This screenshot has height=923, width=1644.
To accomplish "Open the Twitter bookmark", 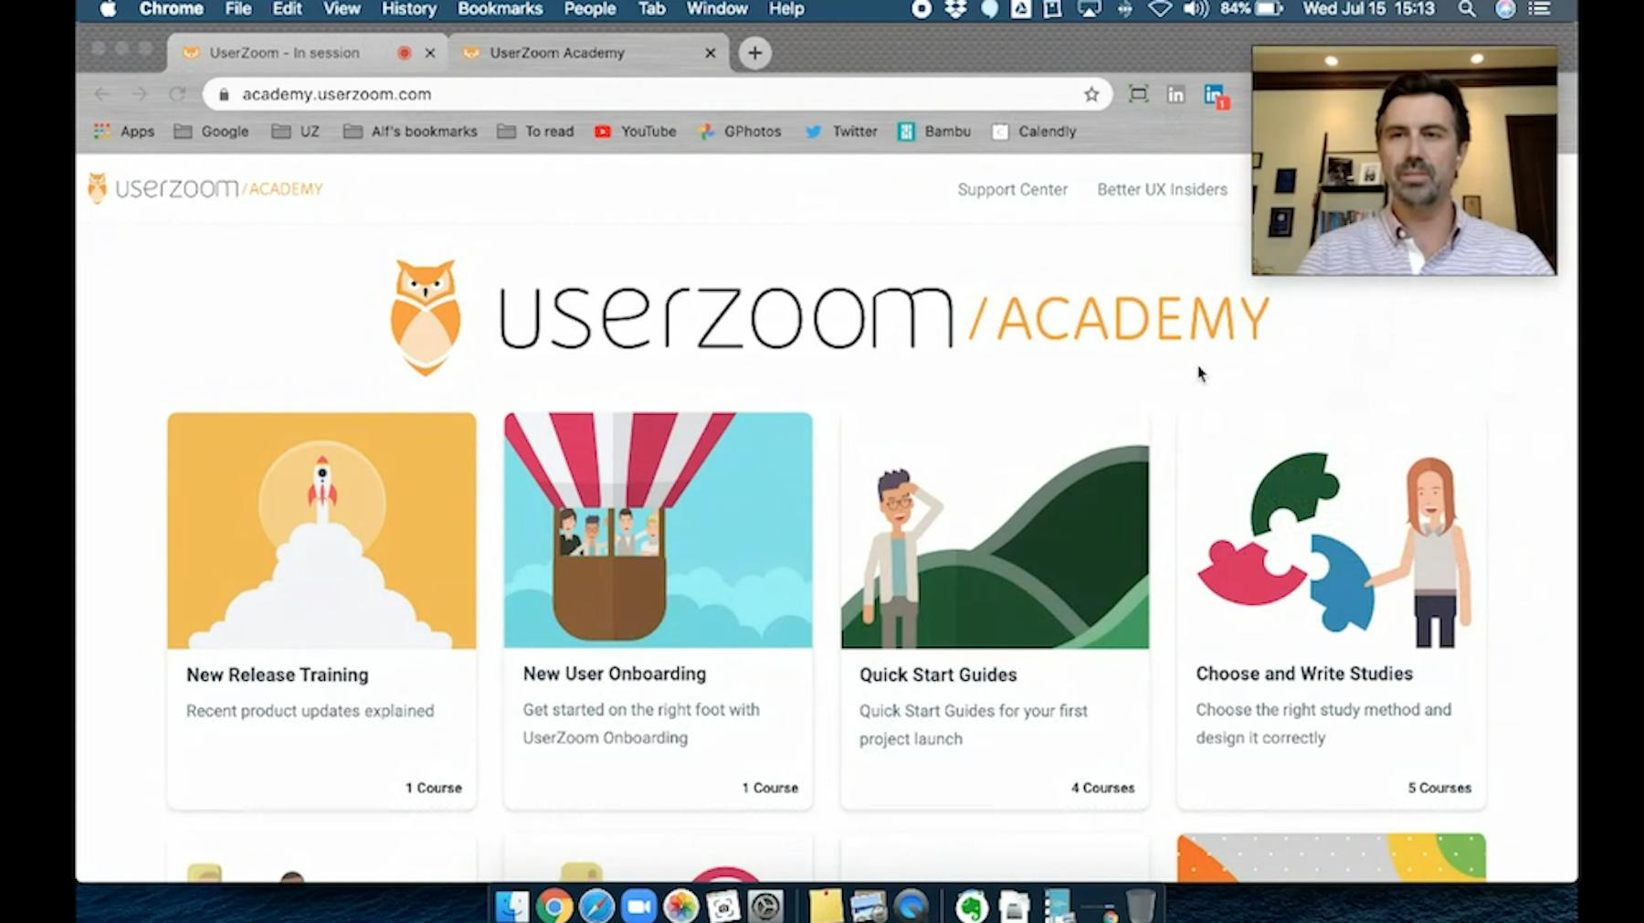I will pos(841,132).
